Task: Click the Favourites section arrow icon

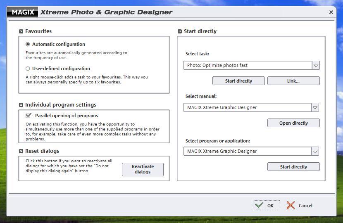Action: coord(21,31)
